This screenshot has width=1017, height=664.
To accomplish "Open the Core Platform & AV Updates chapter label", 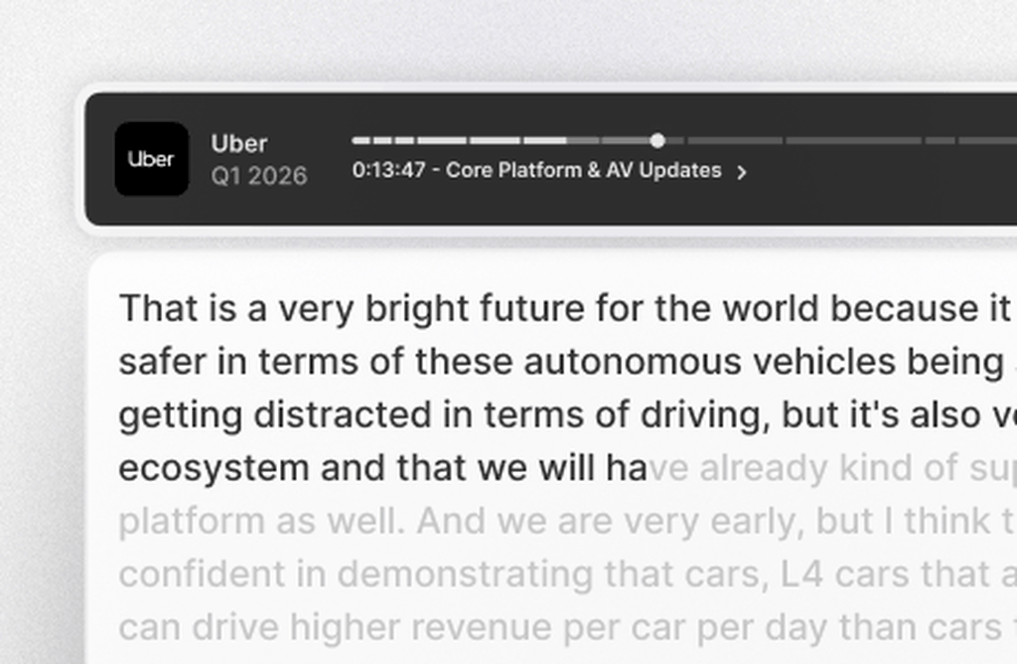I will point(537,171).
